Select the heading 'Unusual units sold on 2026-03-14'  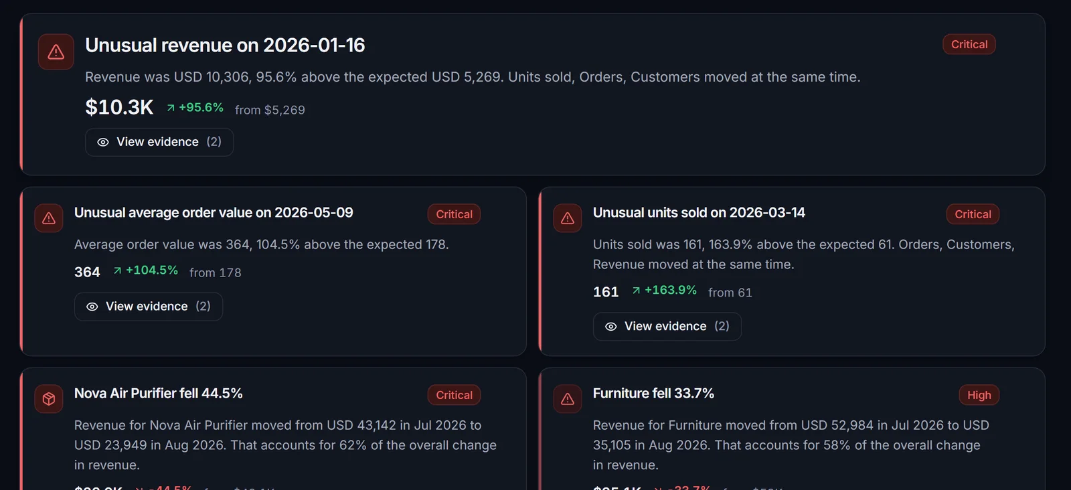699,212
